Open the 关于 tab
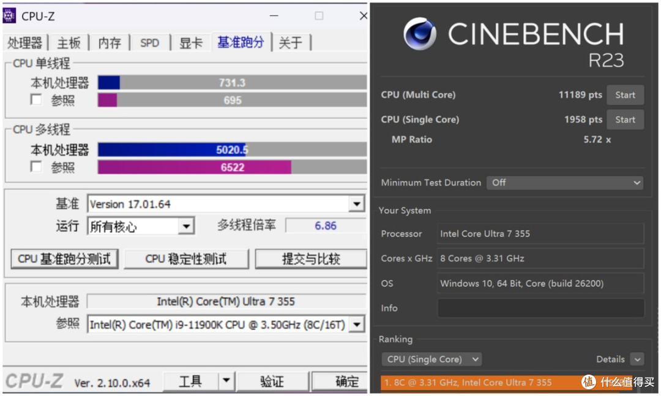 (291, 43)
